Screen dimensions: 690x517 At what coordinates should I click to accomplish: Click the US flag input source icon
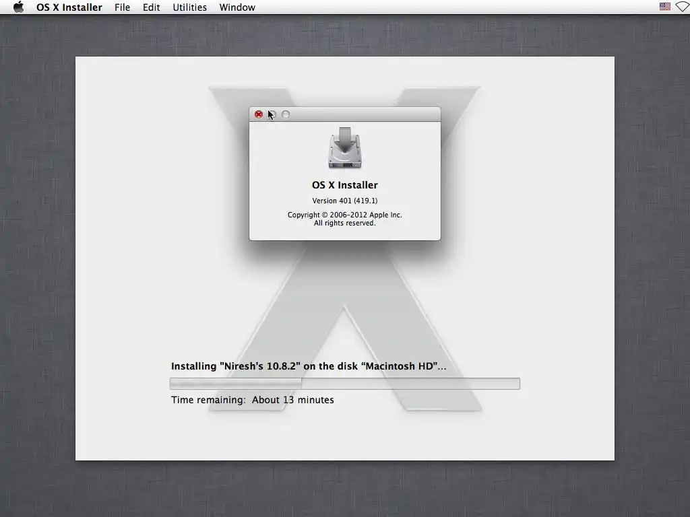point(665,7)
